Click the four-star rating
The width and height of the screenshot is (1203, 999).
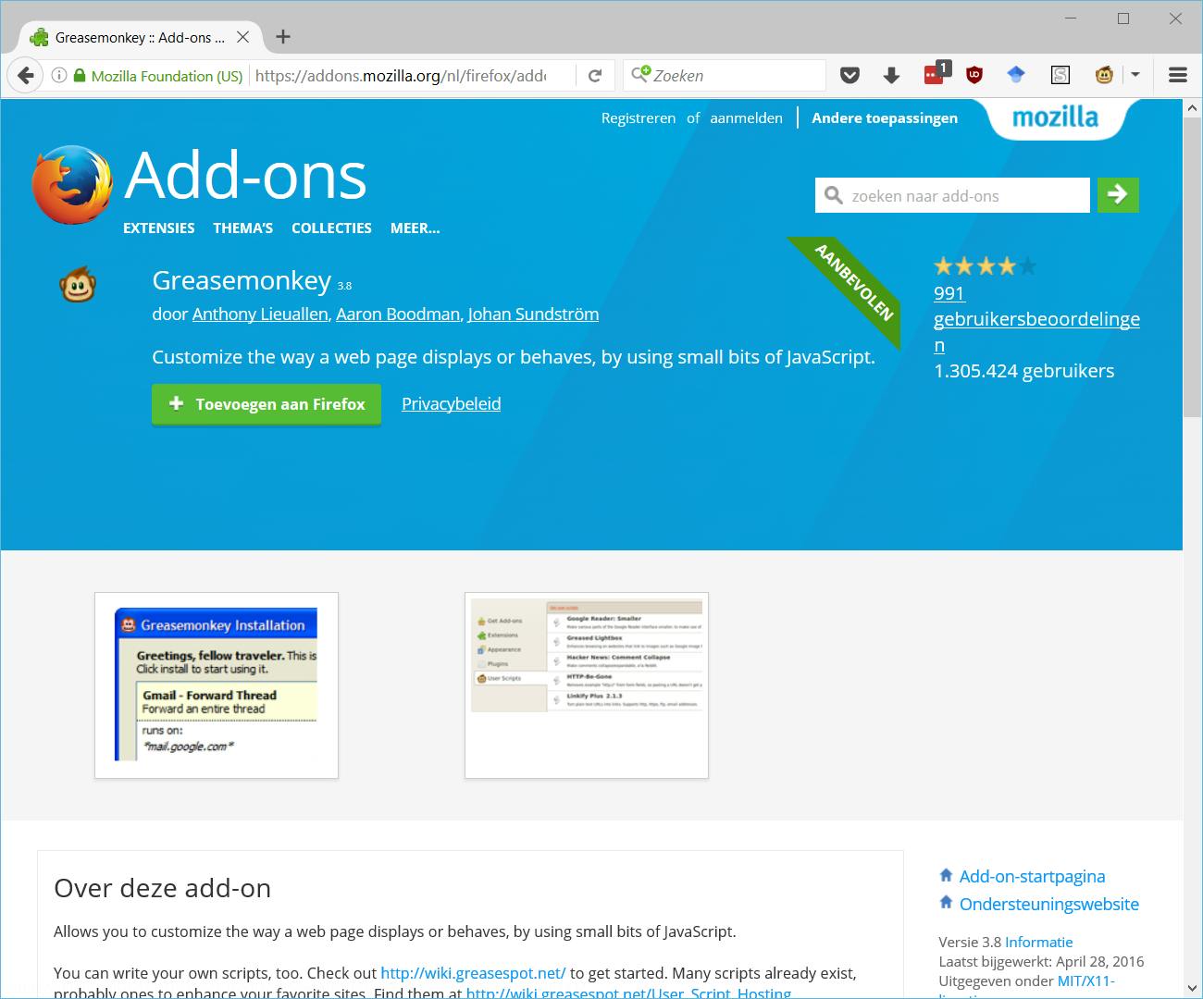point(985,266)
